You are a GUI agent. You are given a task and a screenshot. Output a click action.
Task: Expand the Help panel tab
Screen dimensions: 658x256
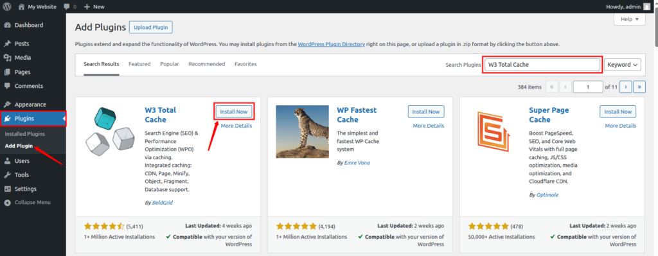[630, 19]
